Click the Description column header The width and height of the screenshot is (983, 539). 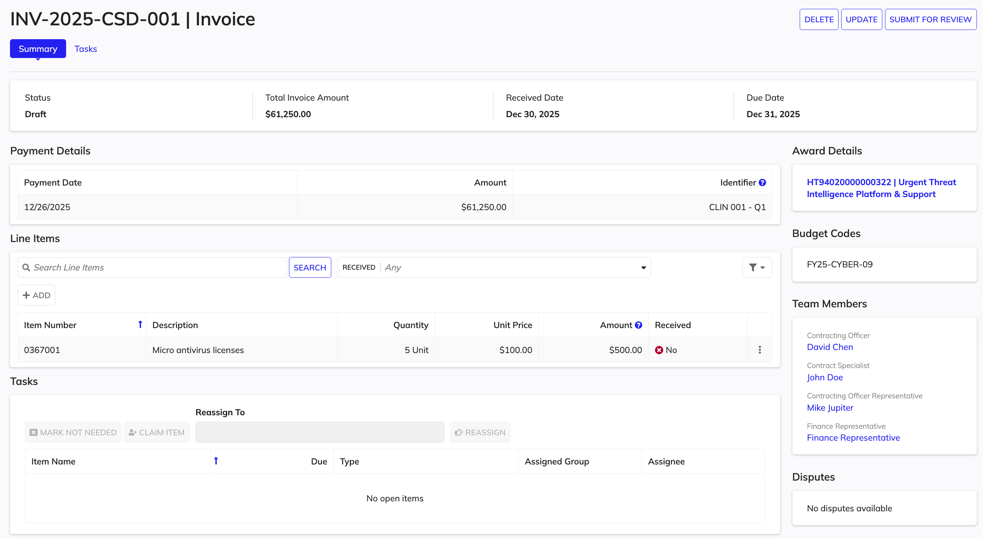pyautogui.click(x=175, y=325)
